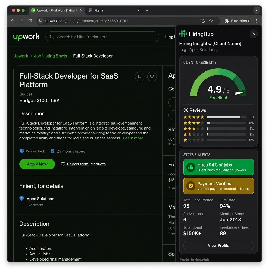Click shield check icon in Payment Verified
269x269 pixels.
pos(191,186)
